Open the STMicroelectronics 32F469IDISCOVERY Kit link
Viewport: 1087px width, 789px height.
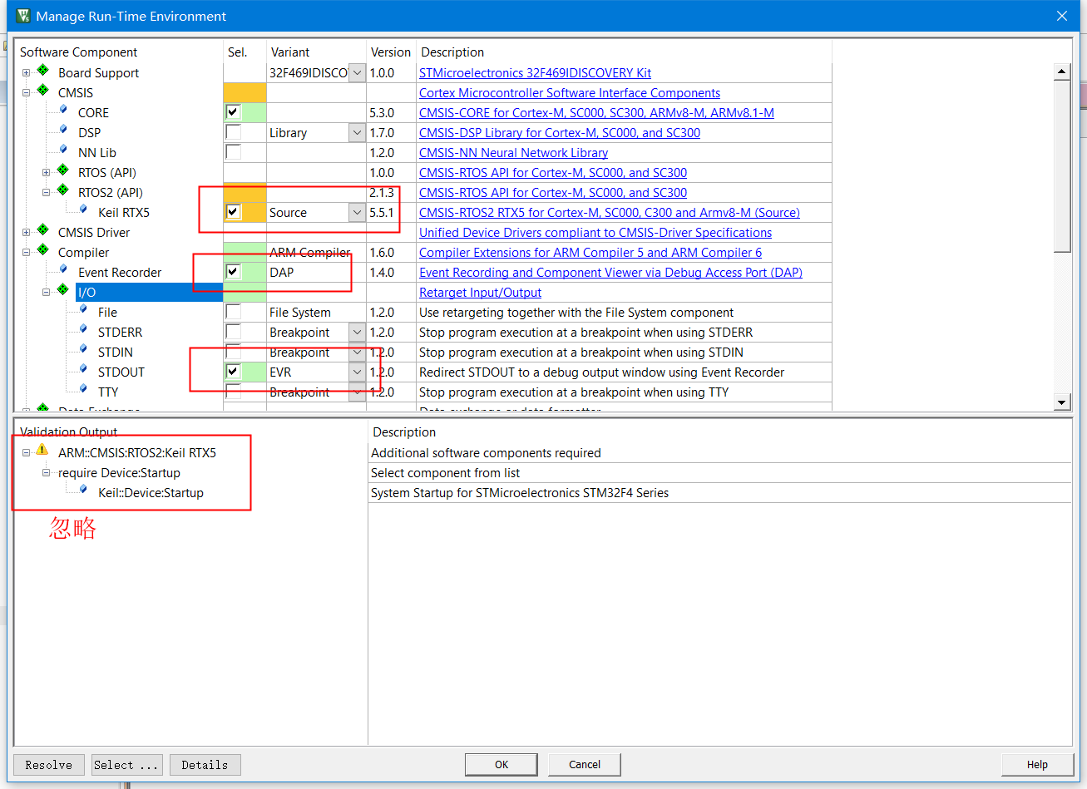tap(535, 73)
